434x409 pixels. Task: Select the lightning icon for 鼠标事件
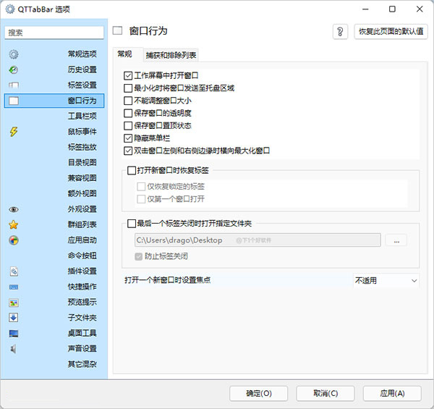(14, 132)
